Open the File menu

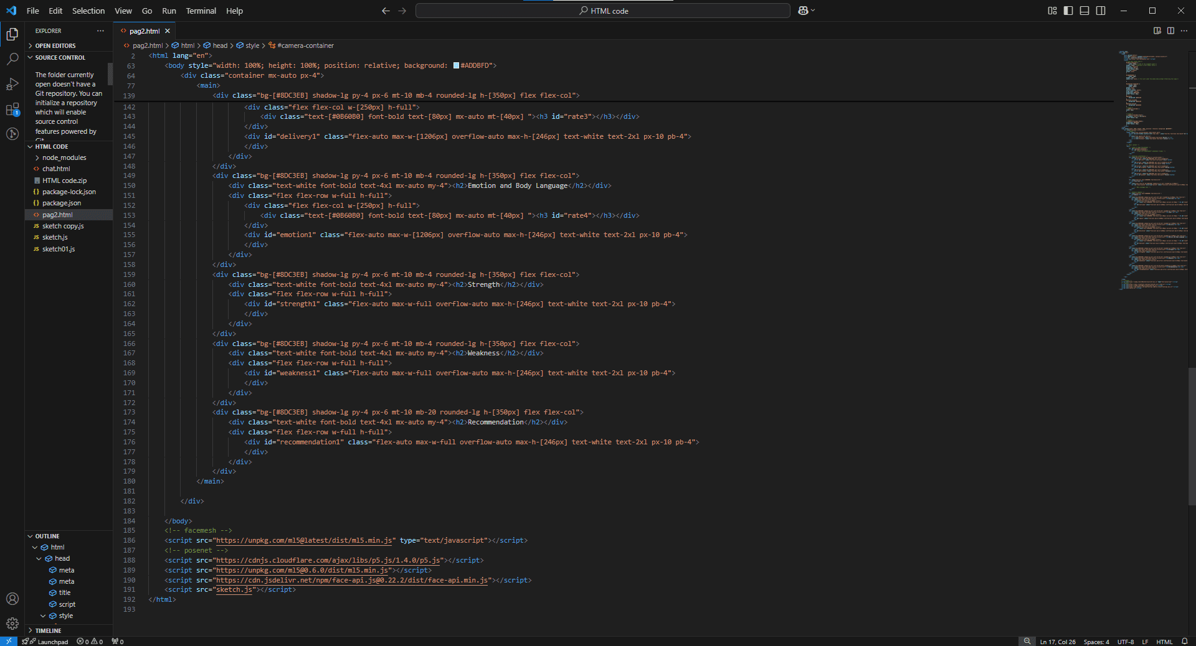coord(33,11)
